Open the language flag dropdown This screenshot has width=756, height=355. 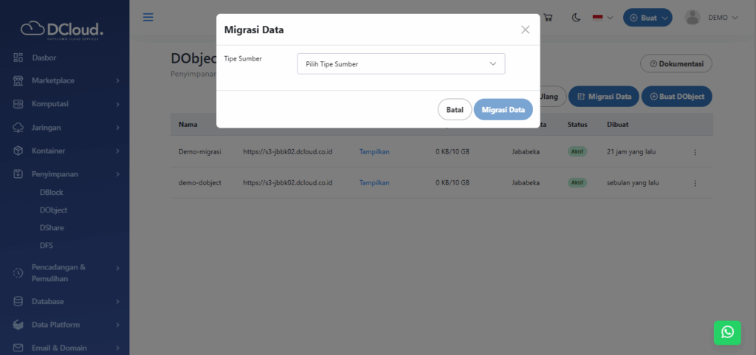[x=603, y=17]
